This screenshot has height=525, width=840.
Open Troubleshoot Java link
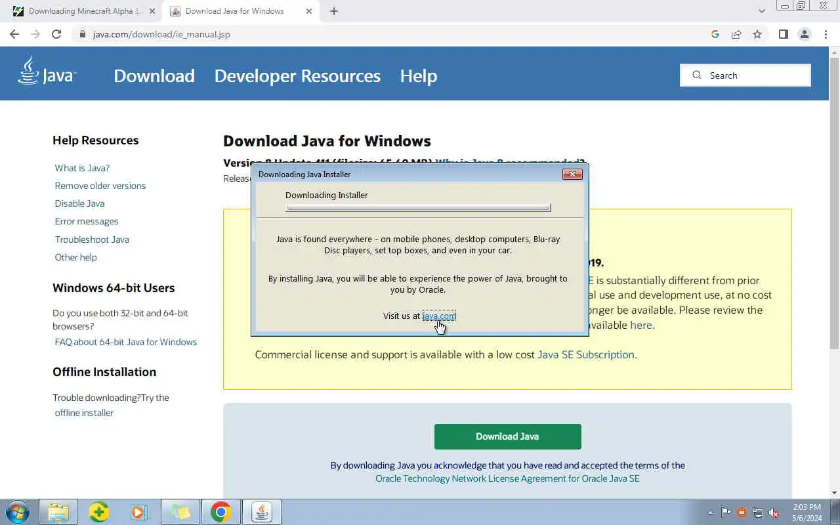[92, 240]
